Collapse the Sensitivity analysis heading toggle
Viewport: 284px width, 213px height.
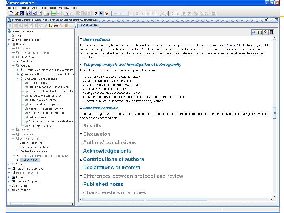point(81,108)
